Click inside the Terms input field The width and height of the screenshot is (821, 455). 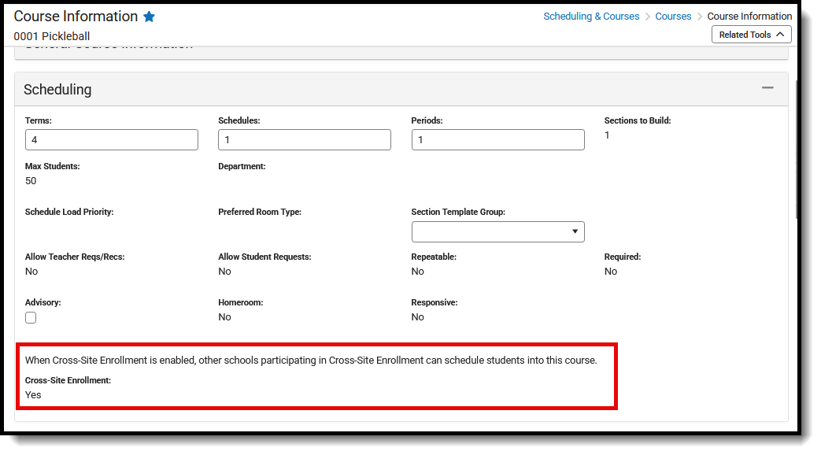pos(111,139)
